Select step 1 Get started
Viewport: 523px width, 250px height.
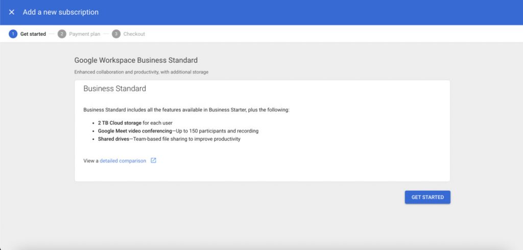click(28, 34)
